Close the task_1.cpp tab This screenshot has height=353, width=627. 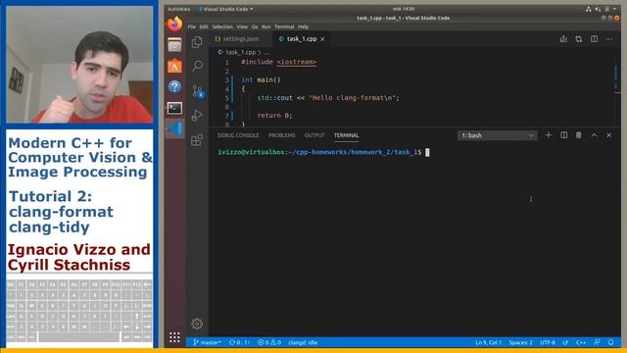pos(322,39)
